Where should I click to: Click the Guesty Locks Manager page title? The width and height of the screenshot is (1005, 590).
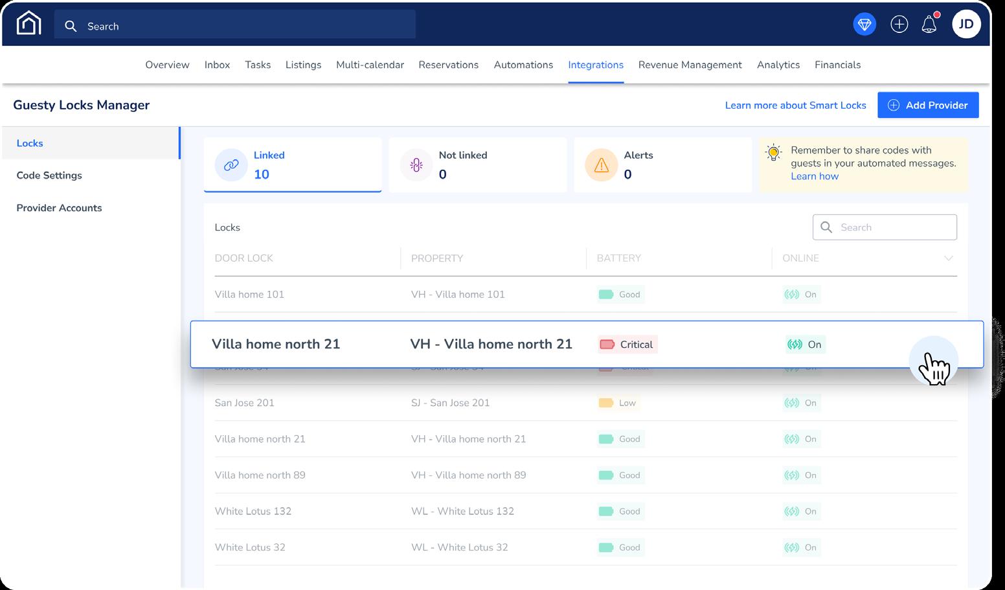(x=82, y=105)
